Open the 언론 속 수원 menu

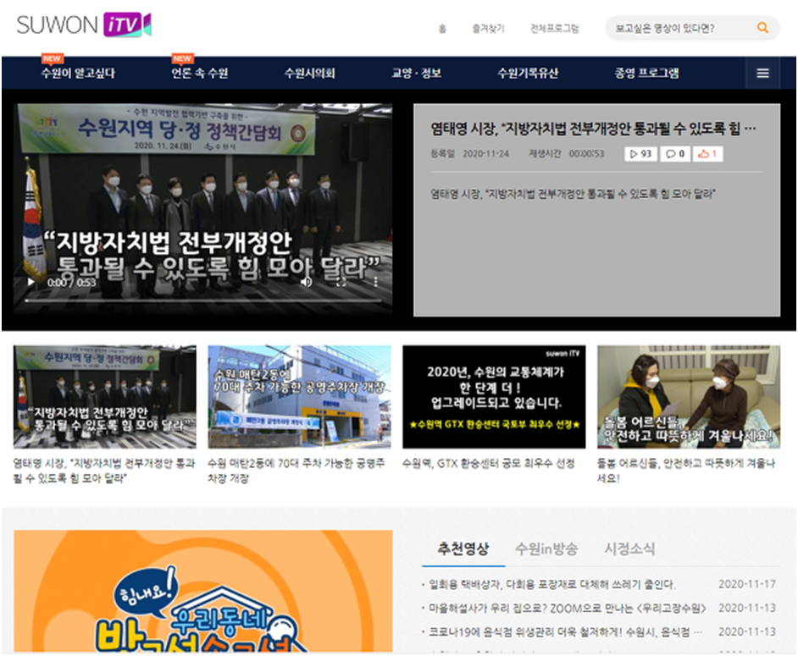click(200, 74)
